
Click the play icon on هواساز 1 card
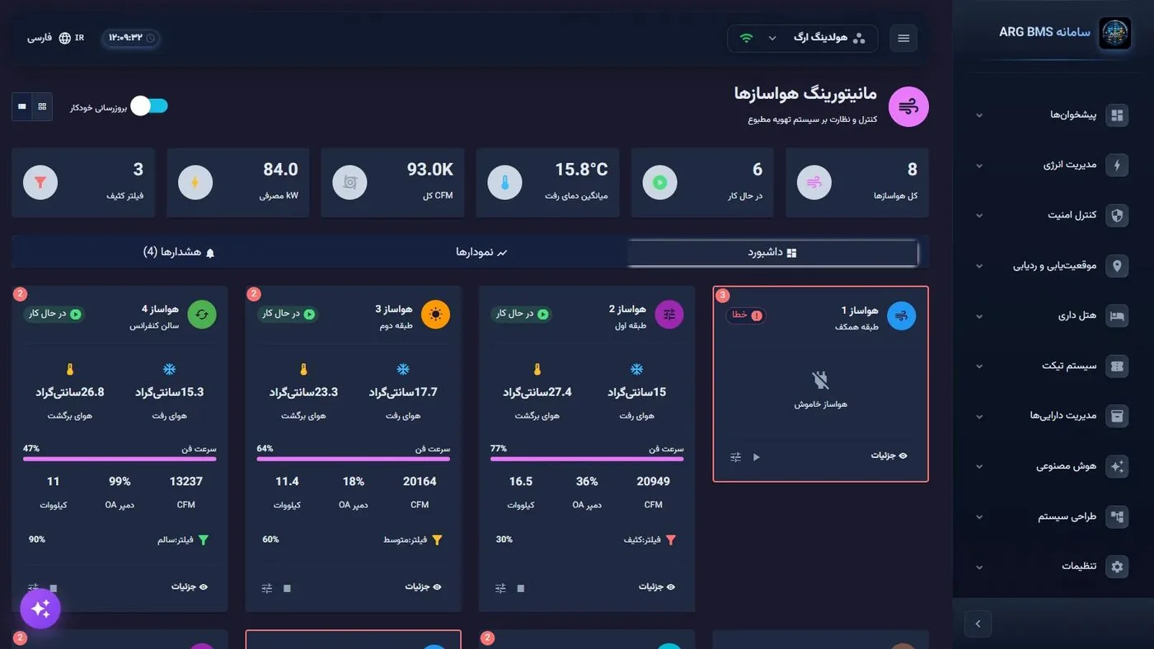point(757,457)
